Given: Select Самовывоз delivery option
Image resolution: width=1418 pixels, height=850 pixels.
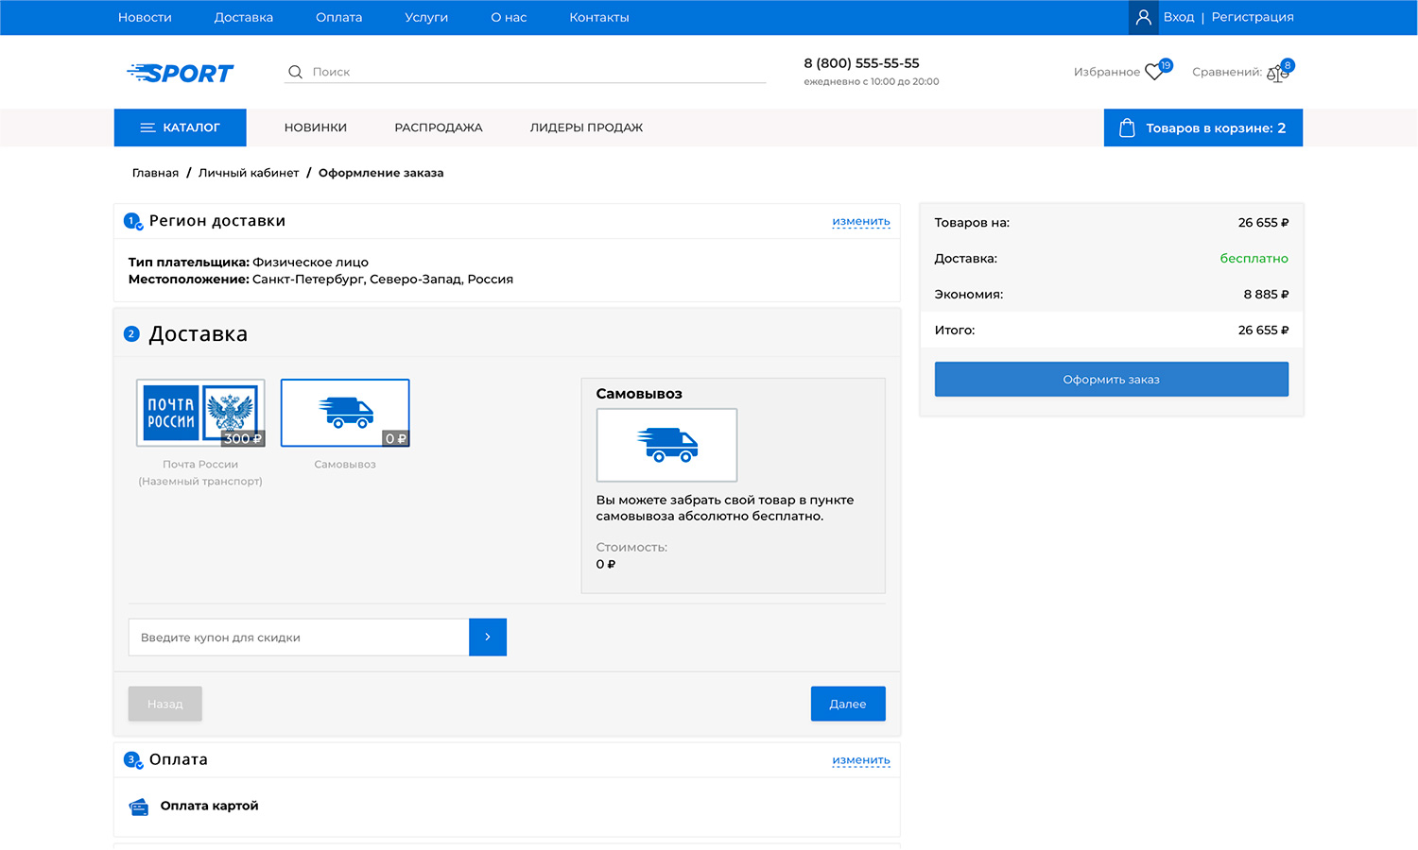Looking at the screenshot, I should tap(345, 413).
